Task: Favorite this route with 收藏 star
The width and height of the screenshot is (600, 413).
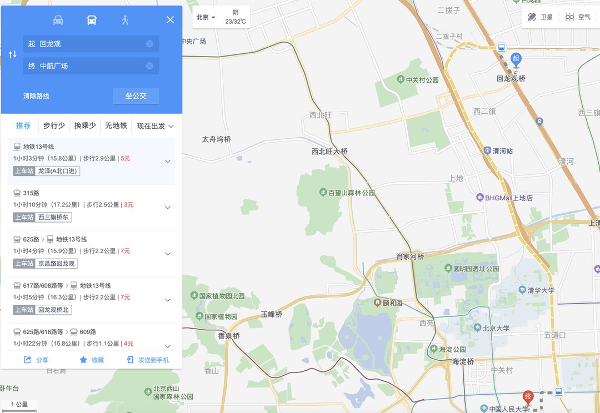Action: coord(92,360)
